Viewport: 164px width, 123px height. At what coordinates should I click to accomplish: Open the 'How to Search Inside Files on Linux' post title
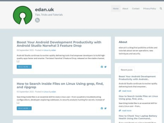[60, 85]
